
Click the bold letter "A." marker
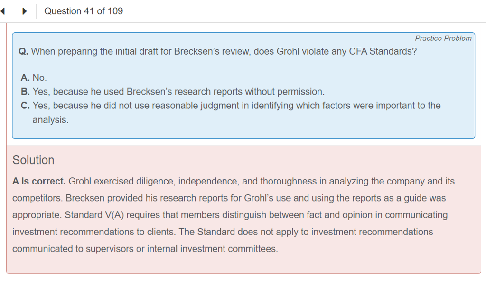(x=26, y=78)
